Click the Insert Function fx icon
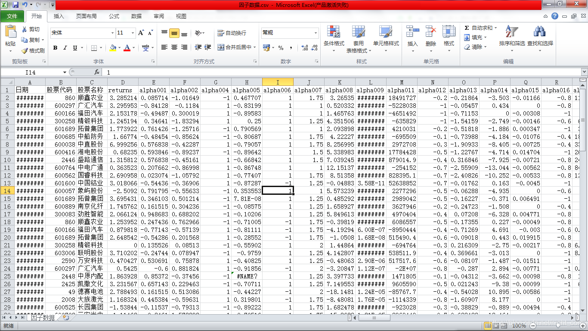Viewport: 588px width, 331px height. click(x=97, y=72)
